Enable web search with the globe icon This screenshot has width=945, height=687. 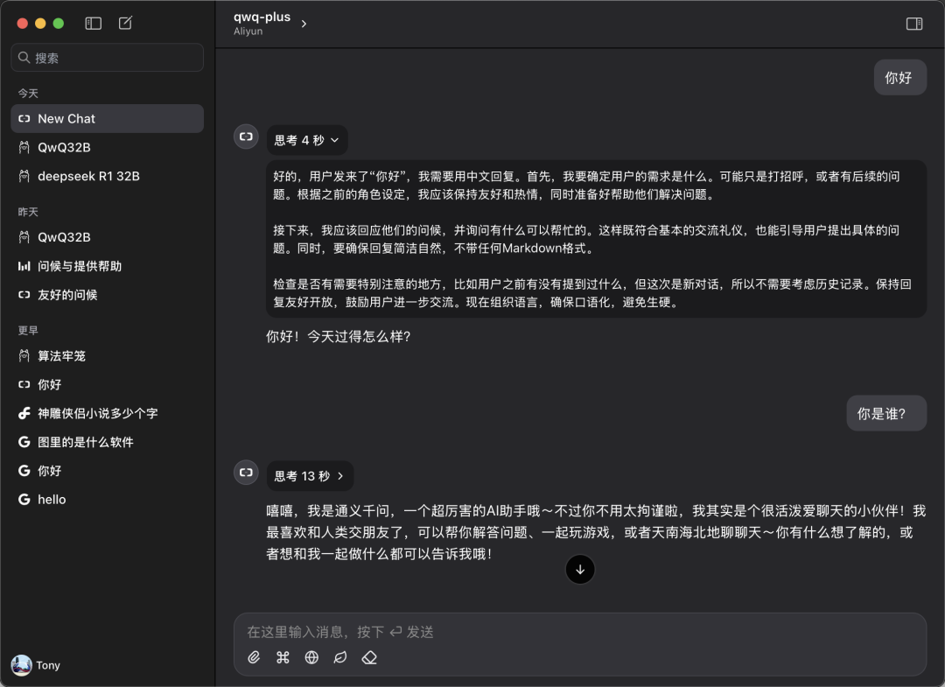pos(311,657)
